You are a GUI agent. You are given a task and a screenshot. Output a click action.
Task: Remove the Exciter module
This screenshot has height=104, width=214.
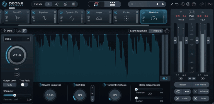click(137, 12)
